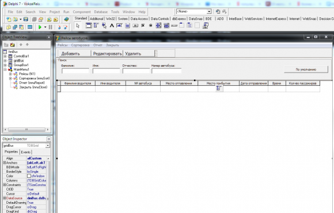Click the Save floppy disk icon
The image size is (334, 213).
pos(26,20)
